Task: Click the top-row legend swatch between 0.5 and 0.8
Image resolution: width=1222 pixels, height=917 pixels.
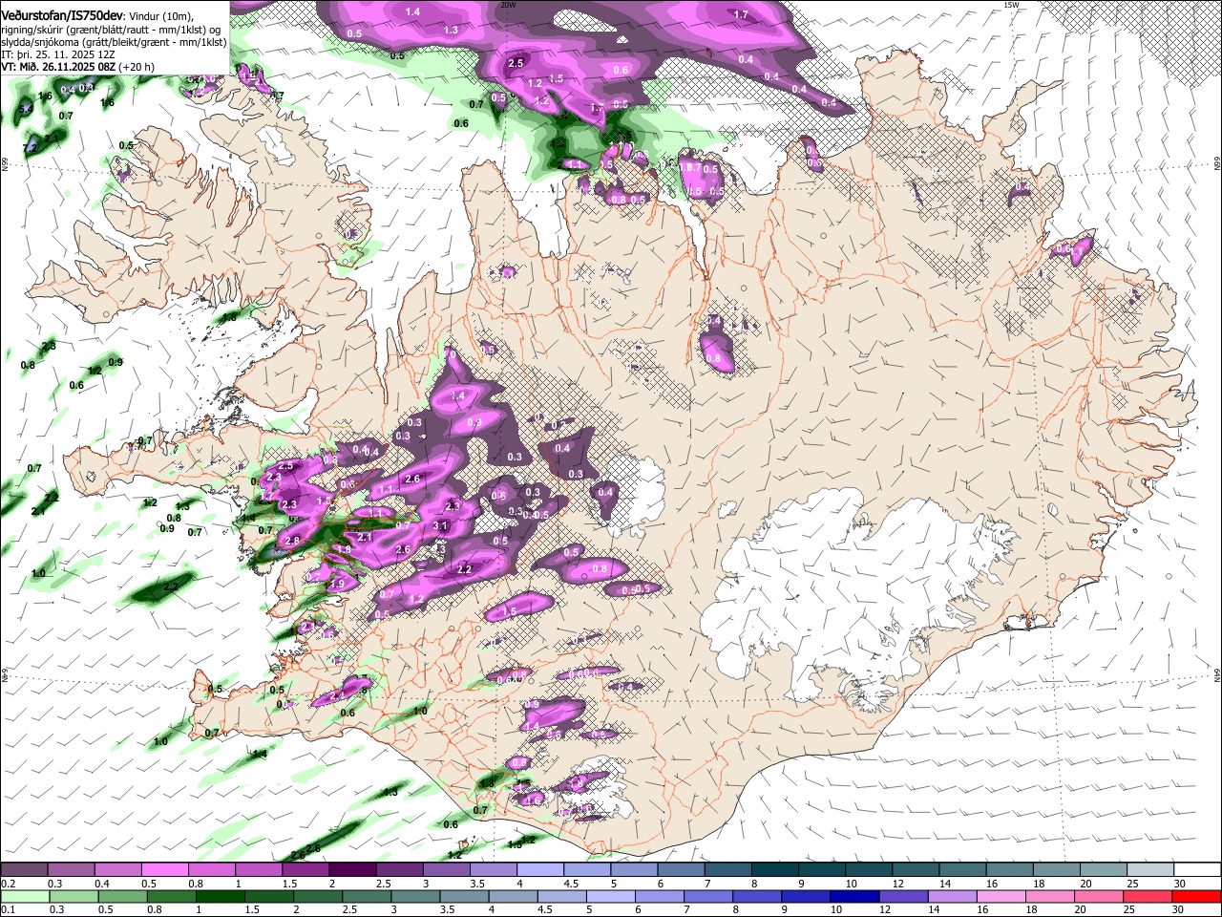Action: [x=164, y=870]
